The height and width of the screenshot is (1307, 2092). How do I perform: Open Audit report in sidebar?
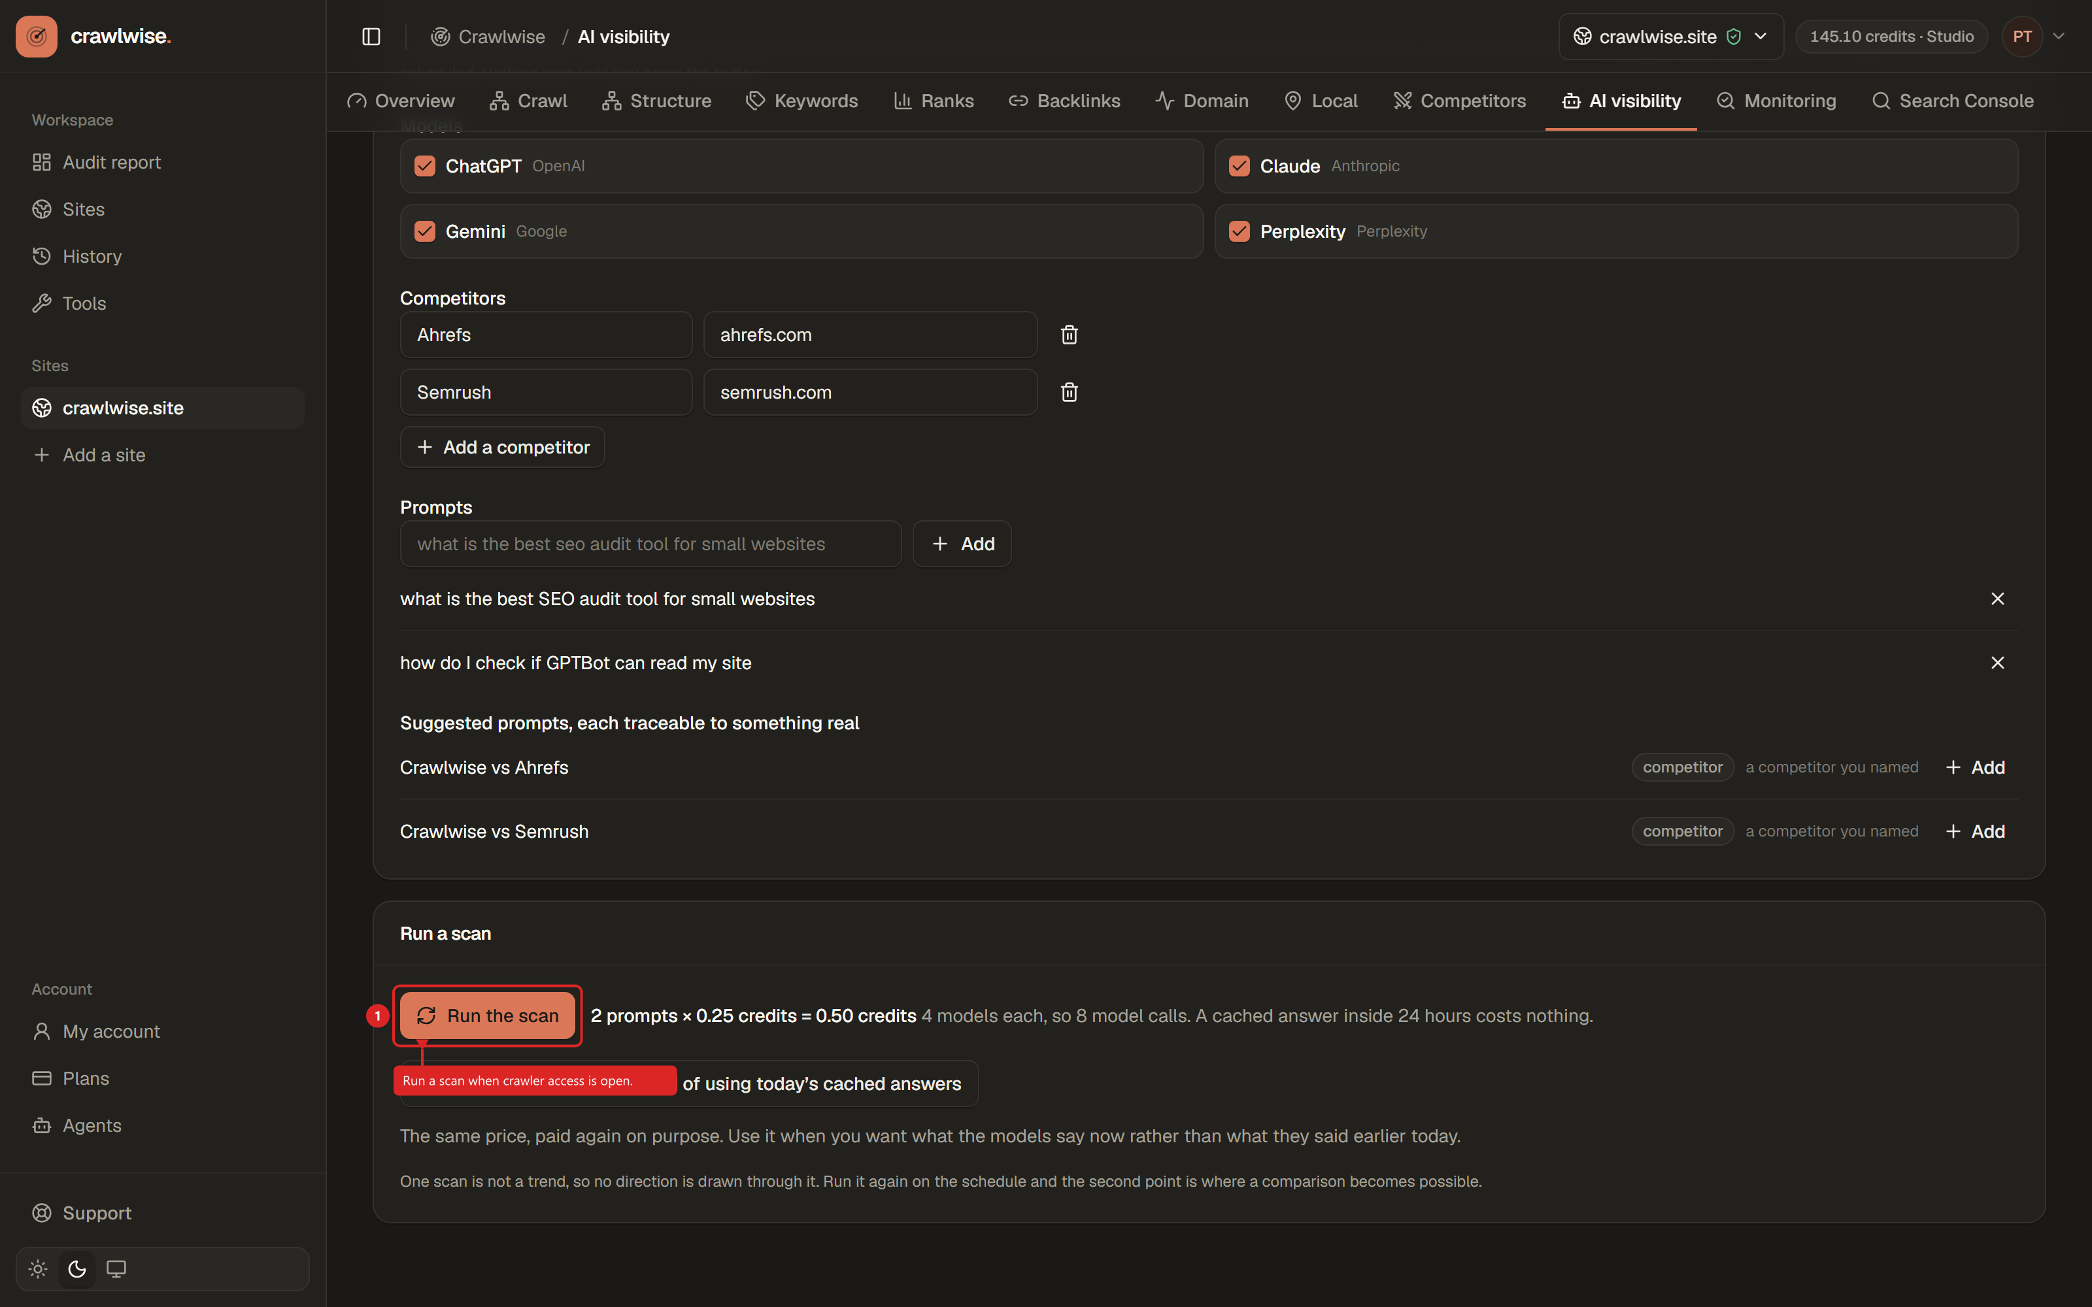click(x=163, y=163)
